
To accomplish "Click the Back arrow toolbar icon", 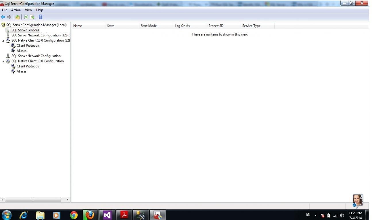I will [3, 17].
